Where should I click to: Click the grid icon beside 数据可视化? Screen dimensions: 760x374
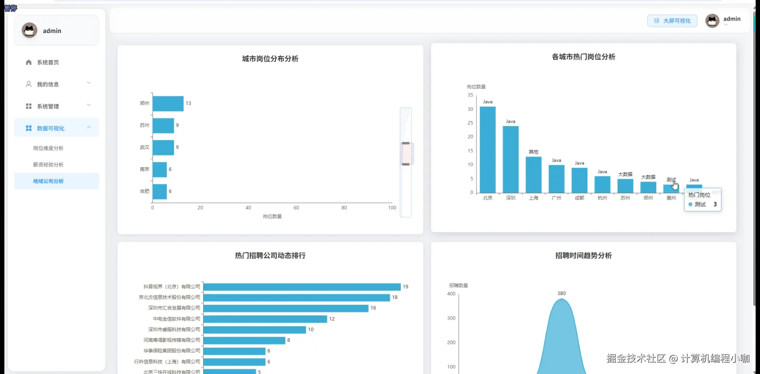(29, 128)
